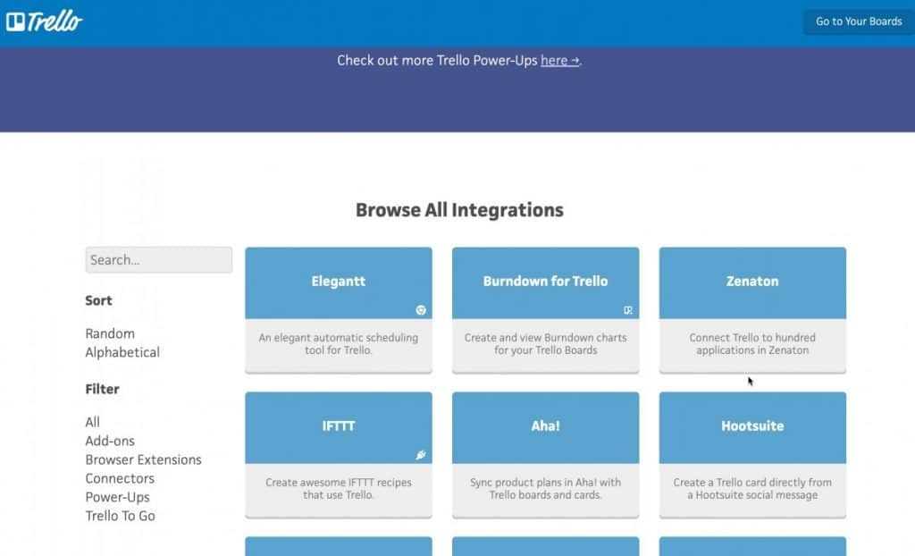Click the Trello icon on Burndown card
The width and height of the screenshot is (915, 556).
pyautogui.click(x=628, y=310)
